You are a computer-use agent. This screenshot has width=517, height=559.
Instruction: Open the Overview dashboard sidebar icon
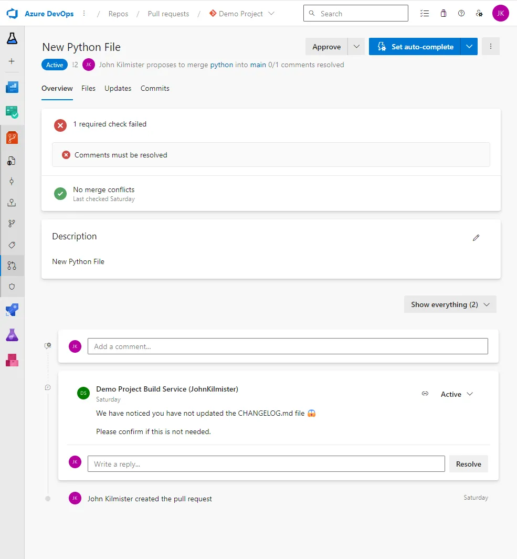click(x=12, y=87)
